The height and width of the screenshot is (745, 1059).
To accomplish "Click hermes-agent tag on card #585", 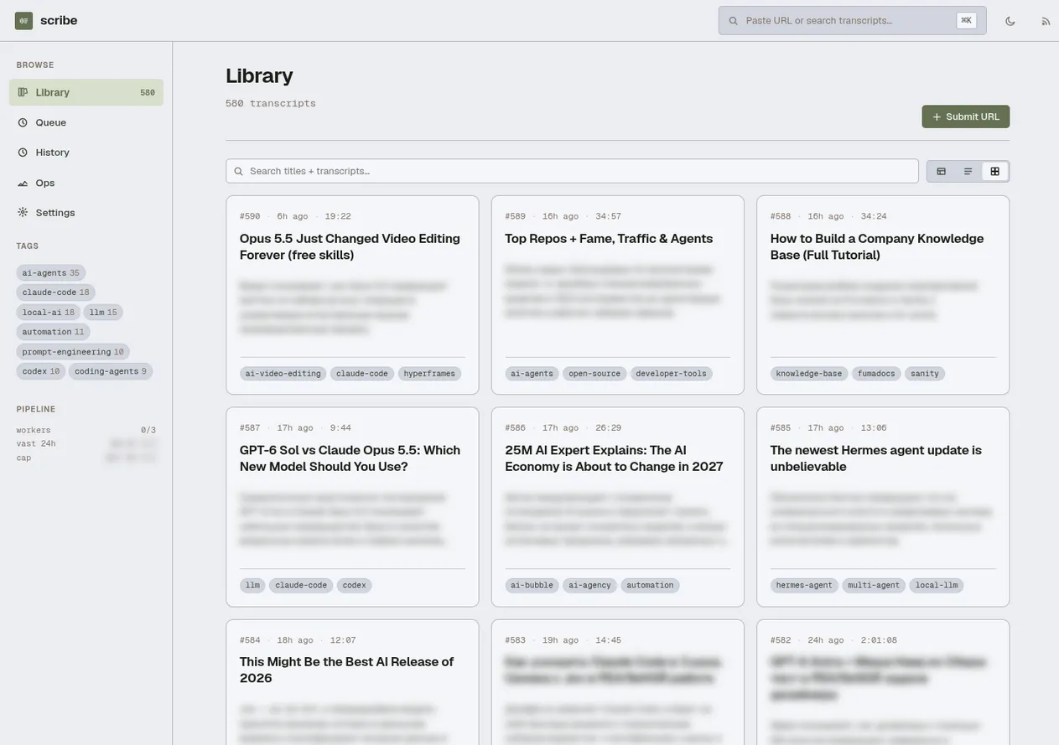I will (804, 586).
